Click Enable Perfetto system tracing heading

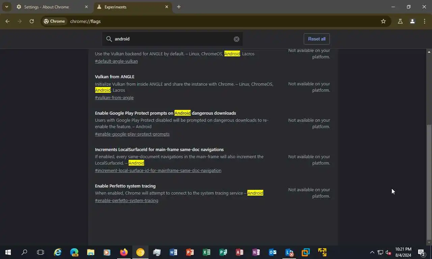pos(125,186)
